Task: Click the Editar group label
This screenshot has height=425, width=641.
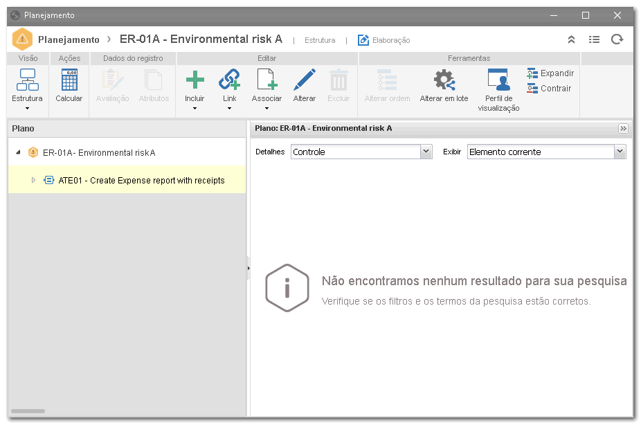Action: pyautogui.click(x=267, y=58)
